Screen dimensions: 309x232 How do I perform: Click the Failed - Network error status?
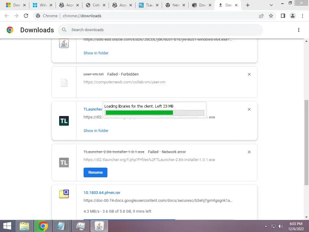[167, 152]
